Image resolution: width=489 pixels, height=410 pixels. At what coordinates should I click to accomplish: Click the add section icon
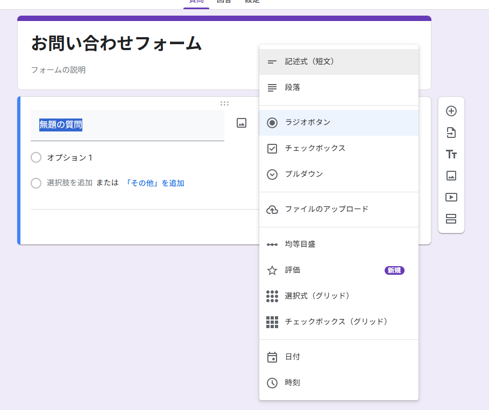point(451,219)
